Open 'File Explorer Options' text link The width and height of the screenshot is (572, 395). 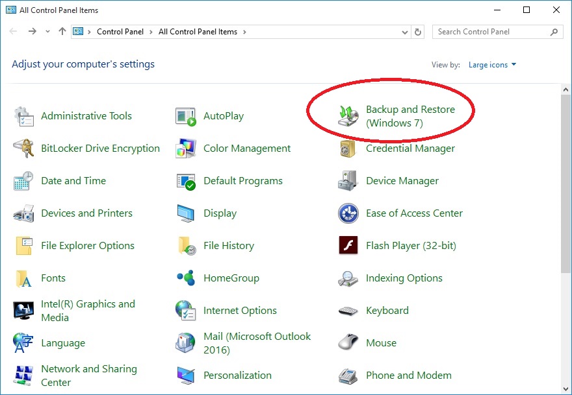tap(88, 246)
